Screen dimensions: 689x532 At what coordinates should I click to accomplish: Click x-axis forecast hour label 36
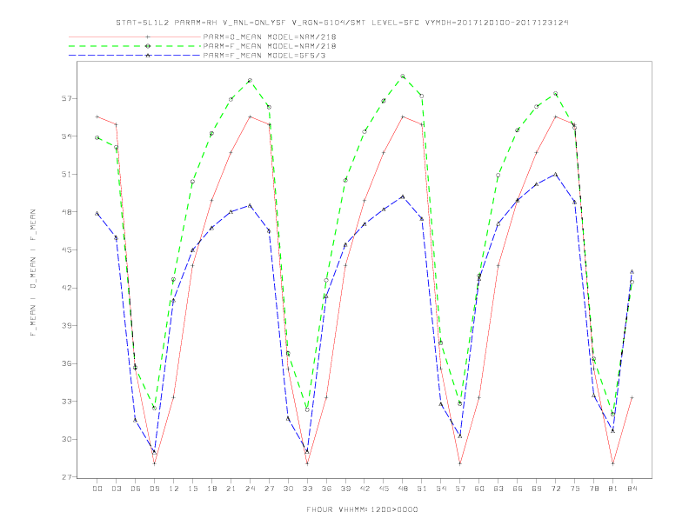click(x=326, y=489)
